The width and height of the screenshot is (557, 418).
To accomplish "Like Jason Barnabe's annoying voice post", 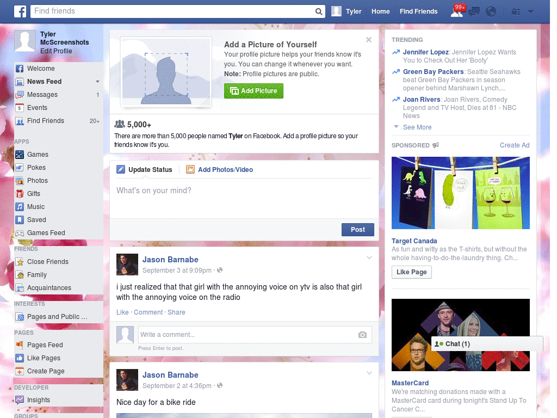I will [122, 312].
